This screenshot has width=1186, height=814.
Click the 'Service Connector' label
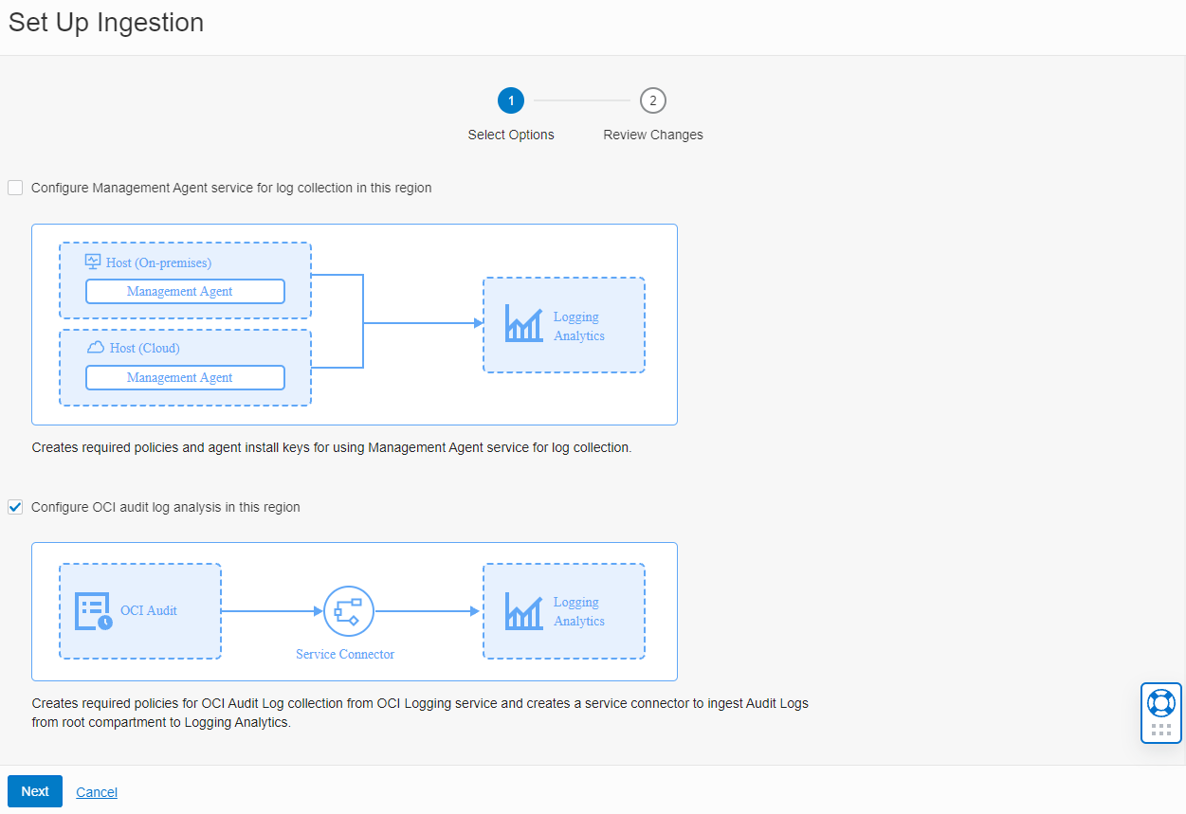(x=345, y=654)
